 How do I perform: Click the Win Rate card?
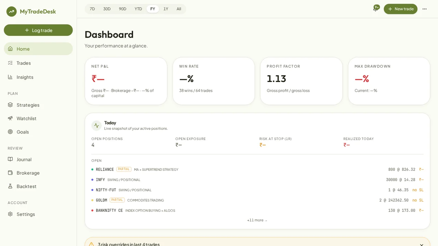pyautogui.click(x=214, y=81)
